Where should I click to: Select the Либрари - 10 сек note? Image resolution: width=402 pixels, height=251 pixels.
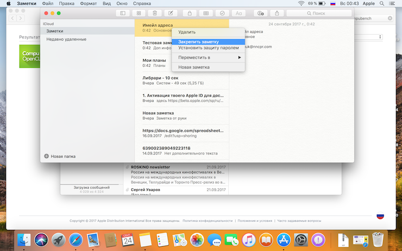coord(182,80)
